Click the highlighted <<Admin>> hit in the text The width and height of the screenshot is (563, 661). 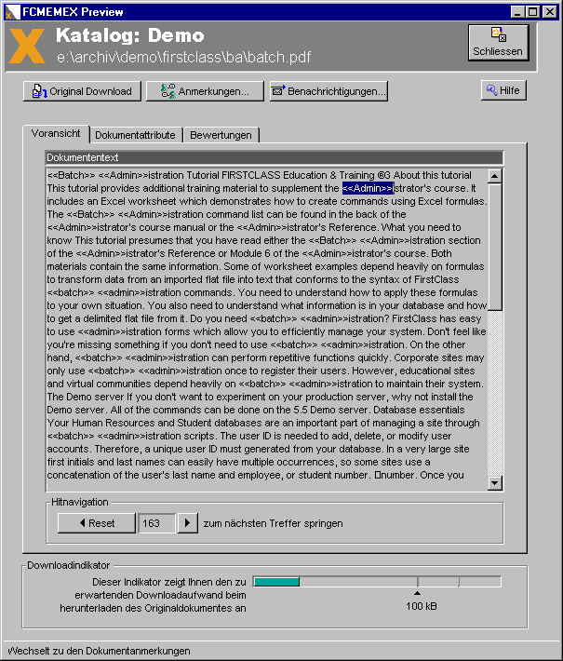(x=368, y=188)
